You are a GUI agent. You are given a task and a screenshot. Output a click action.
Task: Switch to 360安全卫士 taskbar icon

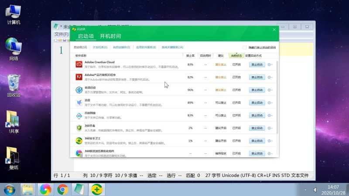point(96,190)
